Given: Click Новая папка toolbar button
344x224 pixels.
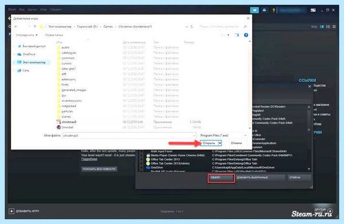Looking at the screenshot, I should 54,35.
